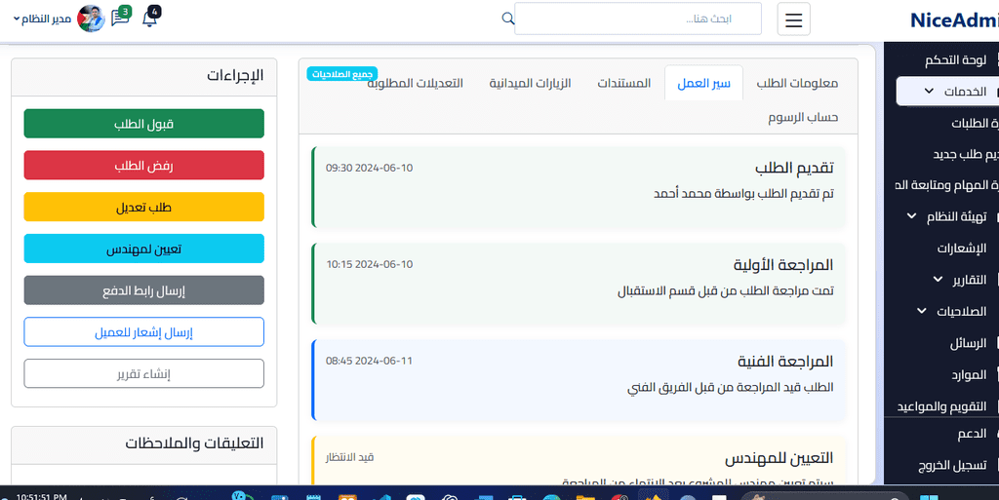Image resolution: width=999 pixels, height=500 pixels.
Task: Toggle sidebar with hamburger menu icon
Action: pyautogui.click(x=793, y=19)
